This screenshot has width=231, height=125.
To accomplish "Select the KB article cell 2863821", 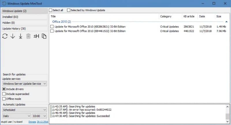I will click(189, 26).
